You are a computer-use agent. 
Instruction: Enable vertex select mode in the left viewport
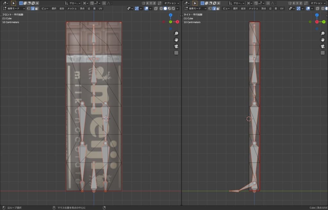28,9
